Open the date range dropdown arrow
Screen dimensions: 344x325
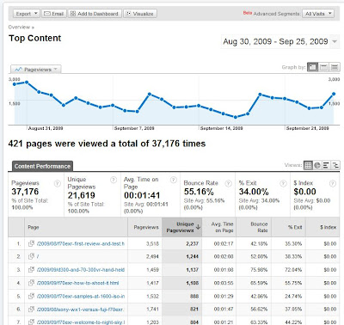point(335,42)
